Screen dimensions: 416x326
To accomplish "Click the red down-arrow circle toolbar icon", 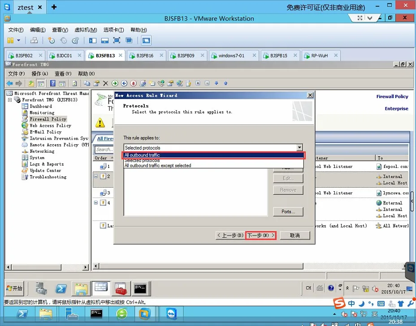I will point(134,83).
